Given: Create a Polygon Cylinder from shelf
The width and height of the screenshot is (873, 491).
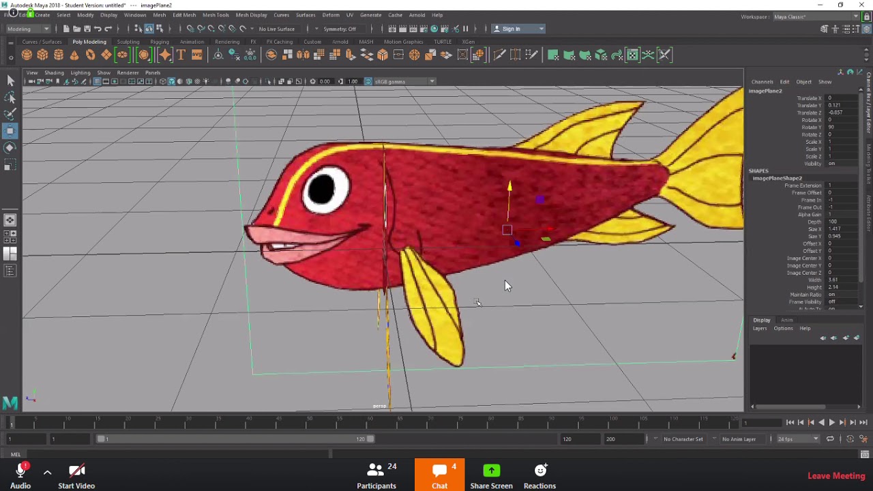Looking at the screenshot, I should click(x=59, y=55).
